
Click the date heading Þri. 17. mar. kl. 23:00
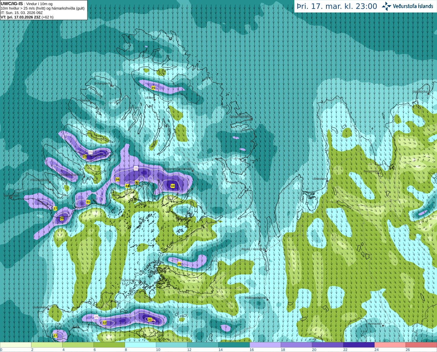[337, 6]
